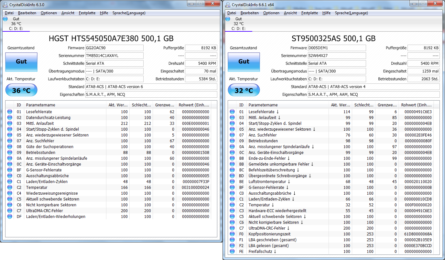
Task: Click status orb for LBA gelesen in right window
Action: click(x=232, y=246)
